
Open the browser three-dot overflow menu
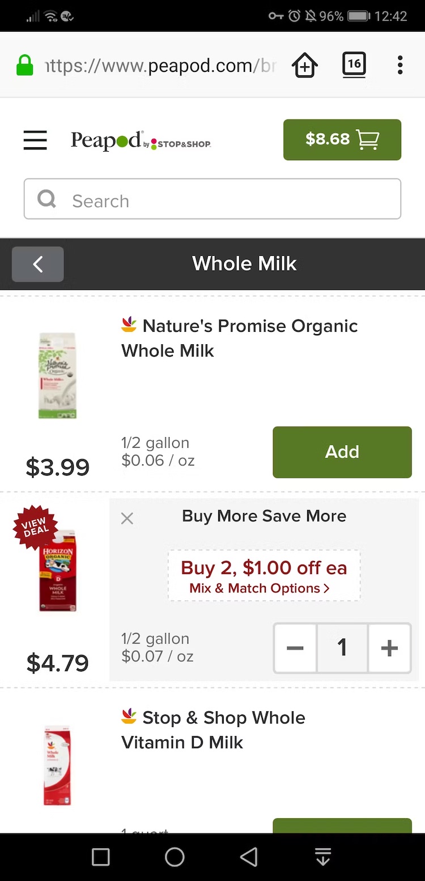[x=400, y=65]
